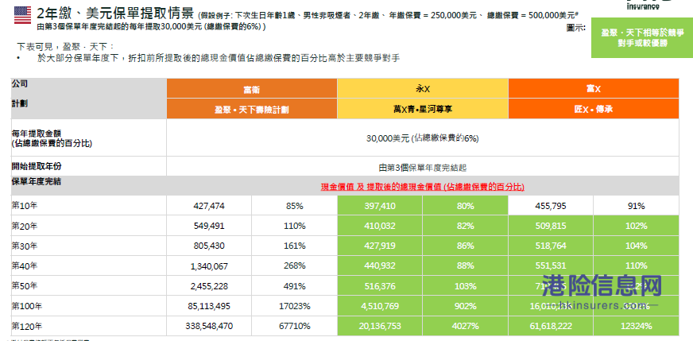This screenshot has width=693, height=341.
Task: Click the cell '338,548,470'
Action: click(x=209, y=326)
